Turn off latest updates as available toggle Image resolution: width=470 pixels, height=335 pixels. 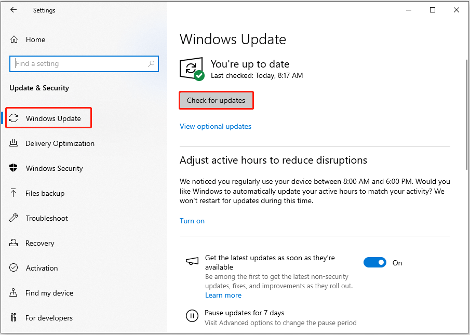[375, 262]
